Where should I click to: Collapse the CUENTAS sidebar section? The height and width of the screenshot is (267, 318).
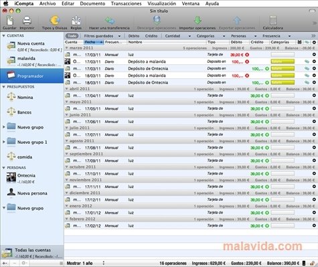click(x=3, y=35)
